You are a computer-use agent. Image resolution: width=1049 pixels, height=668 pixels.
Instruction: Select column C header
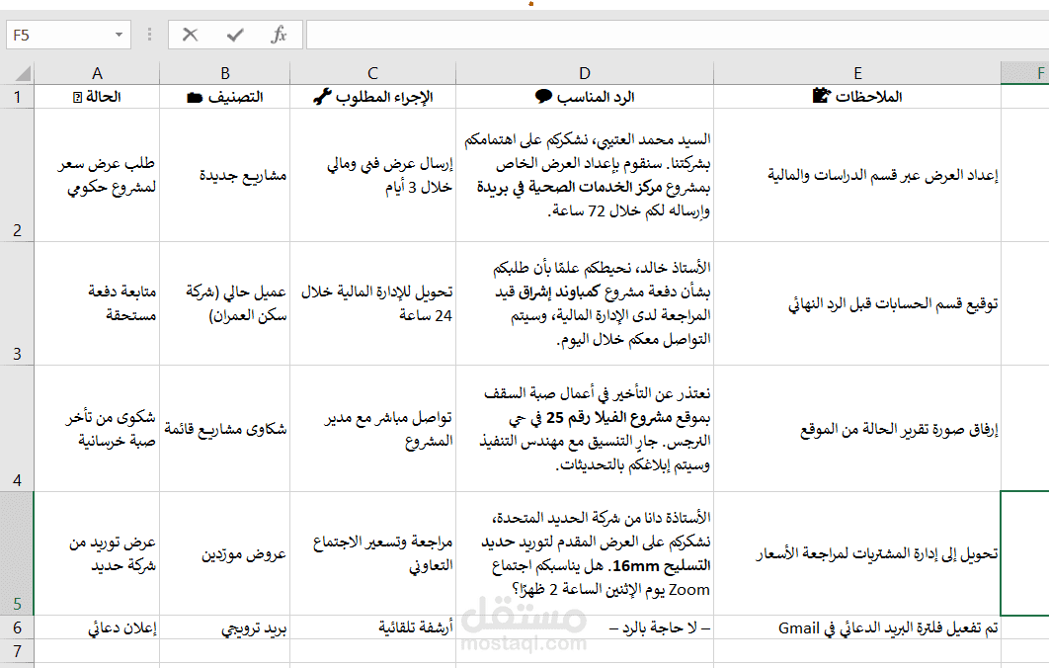[372, 73]
